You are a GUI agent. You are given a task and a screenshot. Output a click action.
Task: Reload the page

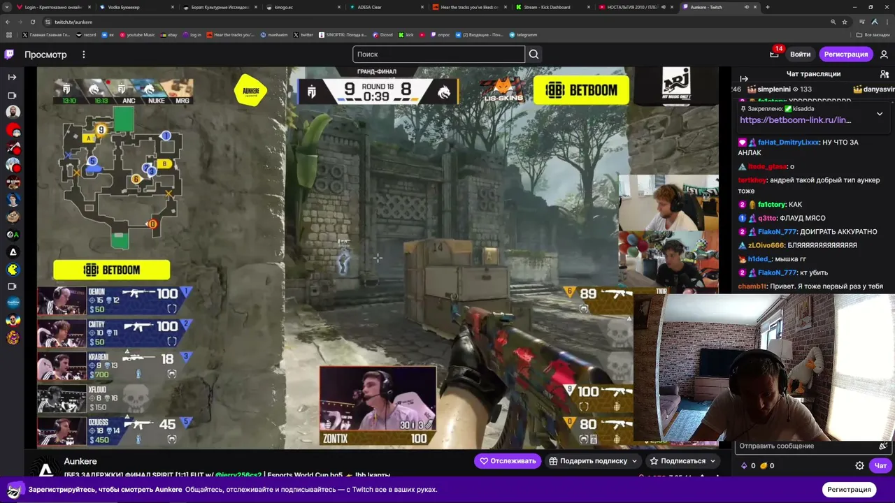32,22
